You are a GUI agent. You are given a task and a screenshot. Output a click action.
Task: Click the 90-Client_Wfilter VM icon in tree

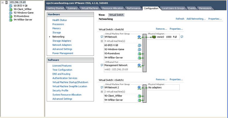[x=11, y=9]
